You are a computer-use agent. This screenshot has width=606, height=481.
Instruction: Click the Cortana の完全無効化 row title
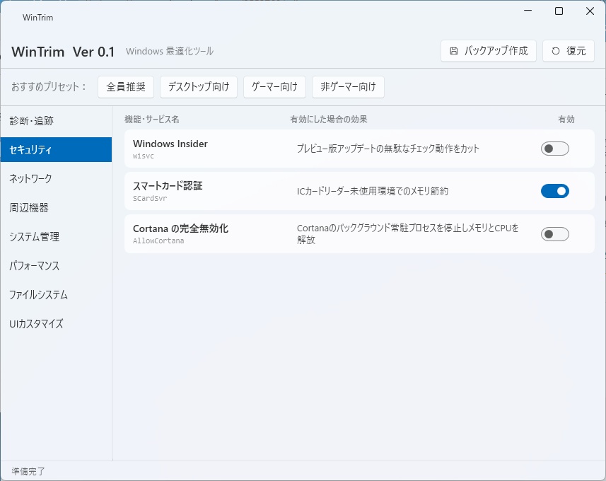[180, 228]
